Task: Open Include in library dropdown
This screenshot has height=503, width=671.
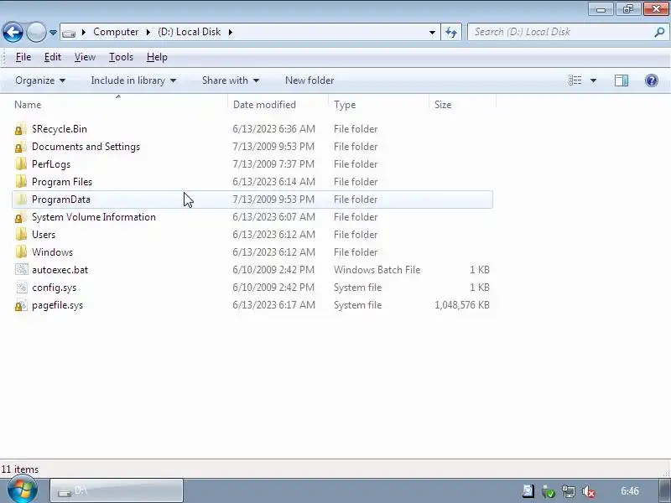Action: [133, 80]
